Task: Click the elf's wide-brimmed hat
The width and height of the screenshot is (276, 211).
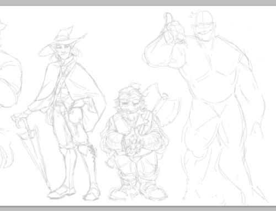Action: tap(62, 41)
